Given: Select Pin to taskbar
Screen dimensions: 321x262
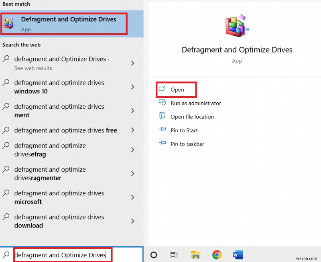Looking at the screenshot, I should 187,144.
